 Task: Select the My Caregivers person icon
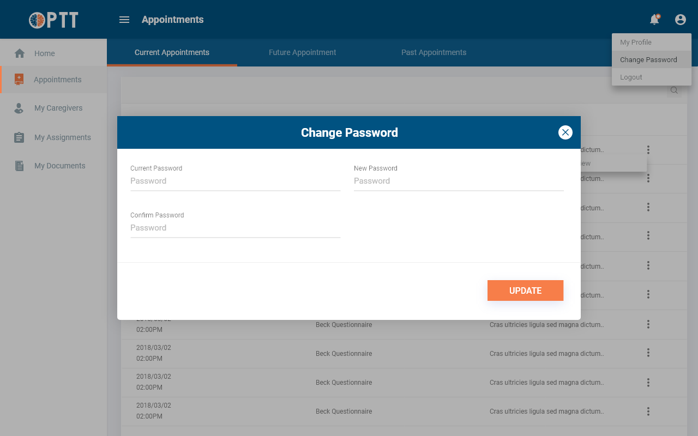coord(19,108)
